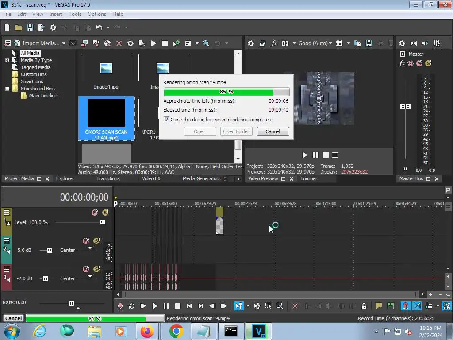
Task: Copy snapshot to clipboard in the preview toolbar
Action: tap(357, 43)
